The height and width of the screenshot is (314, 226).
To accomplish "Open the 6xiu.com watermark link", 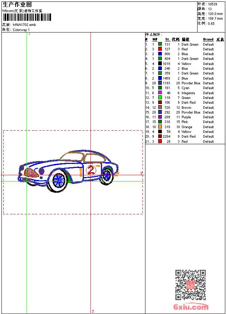I will click(191, 307).
